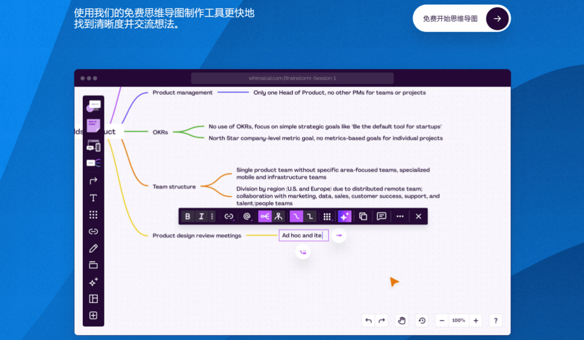Select the org chart layout button
Image resolution: width=584 pixels, height=340 pixels.
click(x=278, y=217)
